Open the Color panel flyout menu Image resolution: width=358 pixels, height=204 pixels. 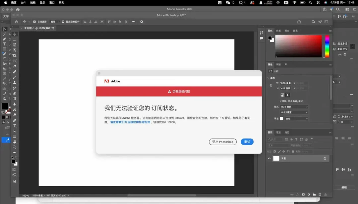(x=330, y=31)
